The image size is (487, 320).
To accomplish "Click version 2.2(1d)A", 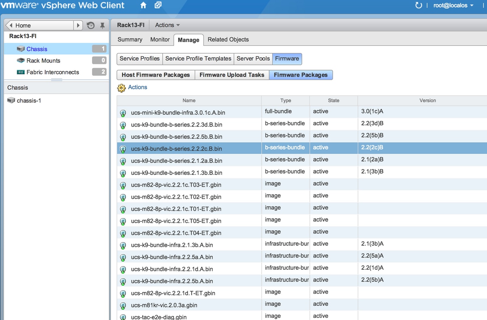I will click(x=373, y=268).
